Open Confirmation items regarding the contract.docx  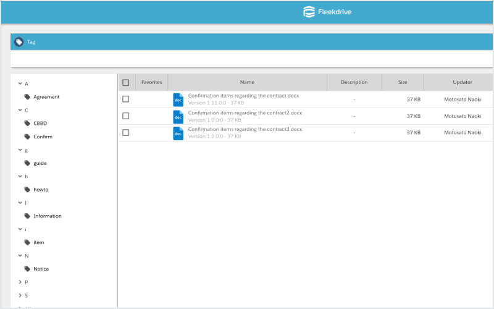point(243,96)
